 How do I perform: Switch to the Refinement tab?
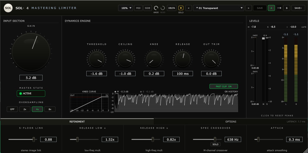[77, 121]
